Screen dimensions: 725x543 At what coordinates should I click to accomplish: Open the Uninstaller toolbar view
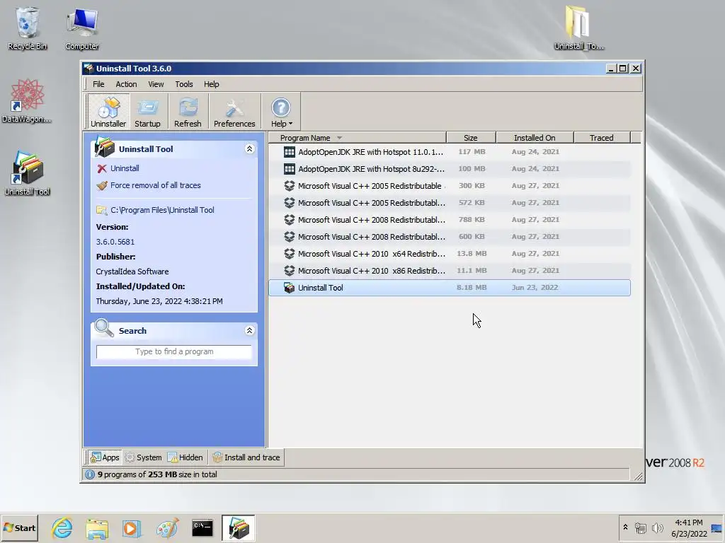(108, 111)
